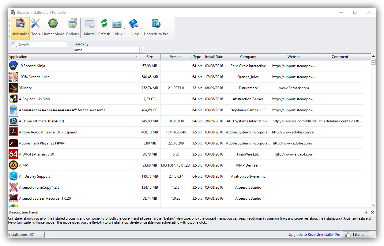Sort by the Website column header
Image resolution: width=384 pixels, height=246 pixels.
[x=294, y=57]
